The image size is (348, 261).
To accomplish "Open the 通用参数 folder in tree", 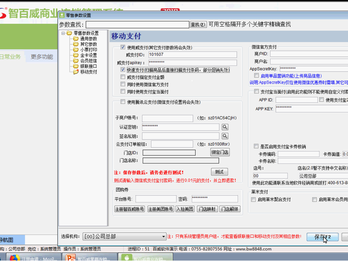I will click(88, 39).
